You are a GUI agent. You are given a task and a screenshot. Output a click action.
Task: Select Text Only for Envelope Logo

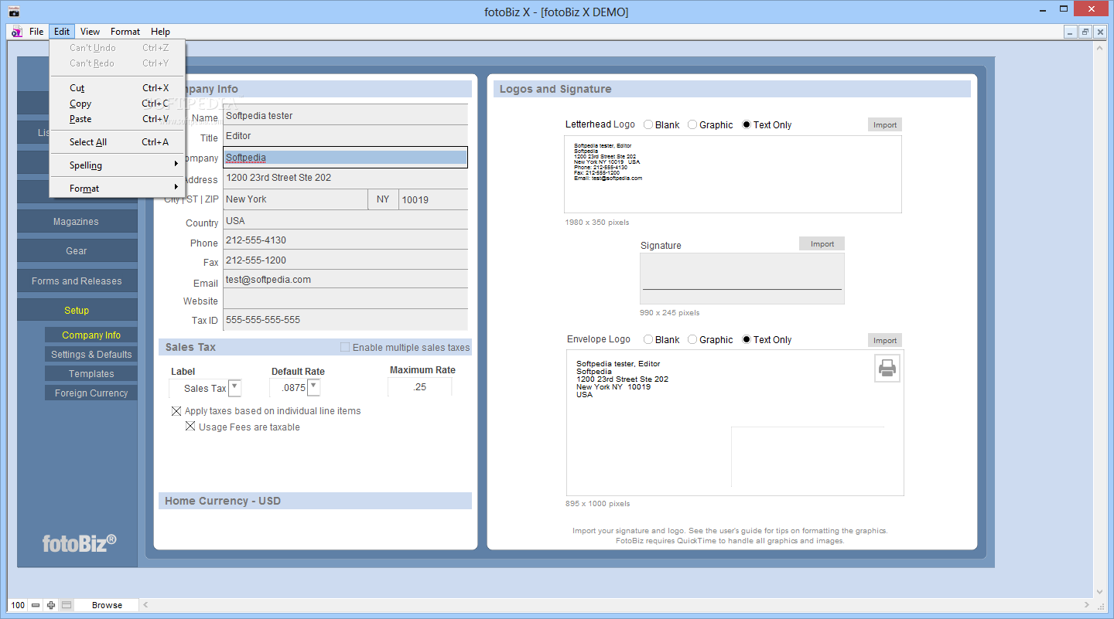click(x=747, y=339)
